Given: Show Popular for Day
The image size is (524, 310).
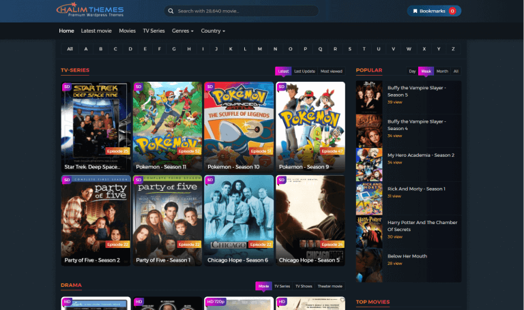Looking at the screenshot, I should tap(412, 71).
